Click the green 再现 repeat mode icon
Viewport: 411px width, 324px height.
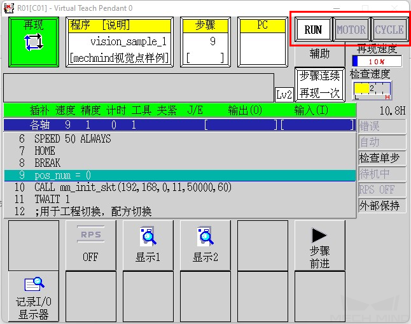(x=34, y=42)
